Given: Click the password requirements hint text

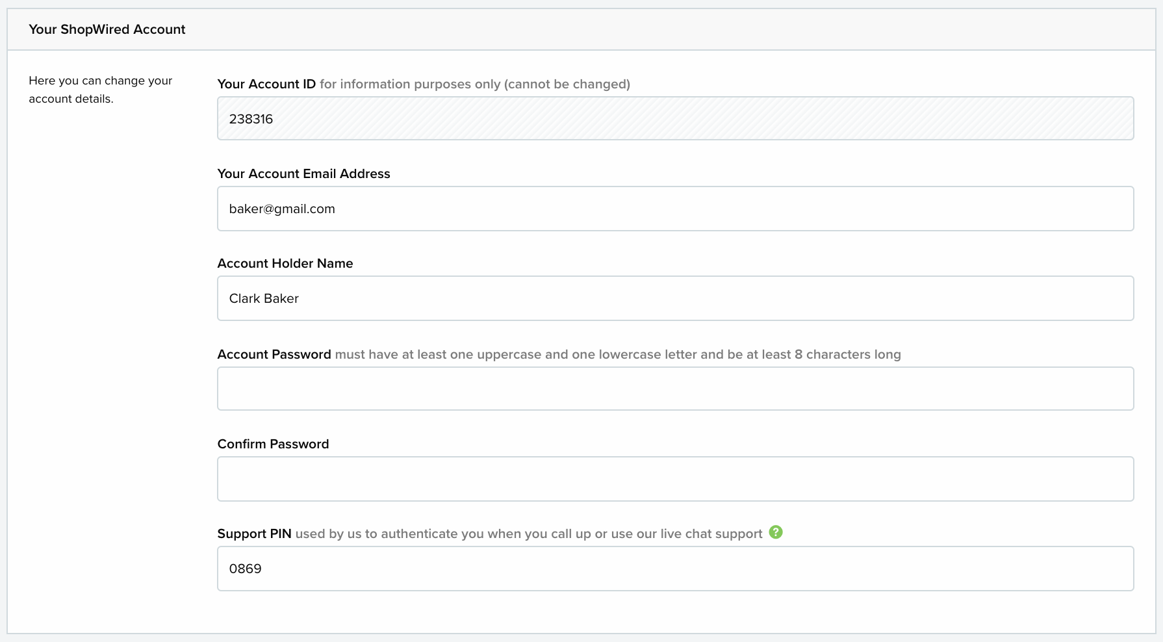Looking at the screenshot, I should [618, 354].
